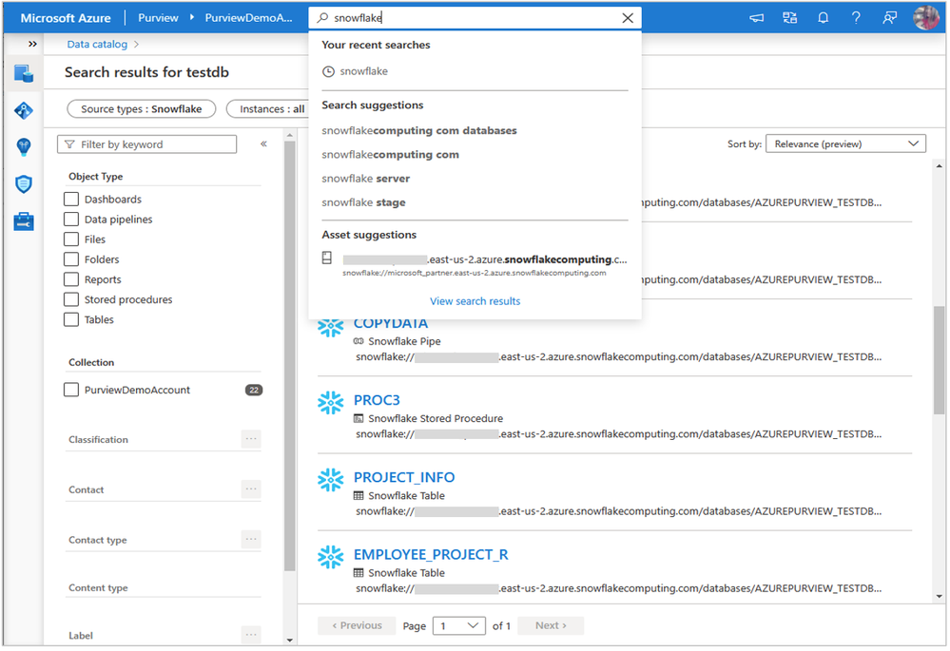Select suggestion 'snowflake stage'
This screenshot has width=950, height=651.
(x=363, y=202)
